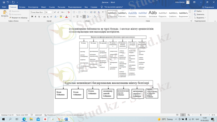Toggle subscript formatting
Screen dimensions: 217x122
pyautogui.click(x=48, y=17)
